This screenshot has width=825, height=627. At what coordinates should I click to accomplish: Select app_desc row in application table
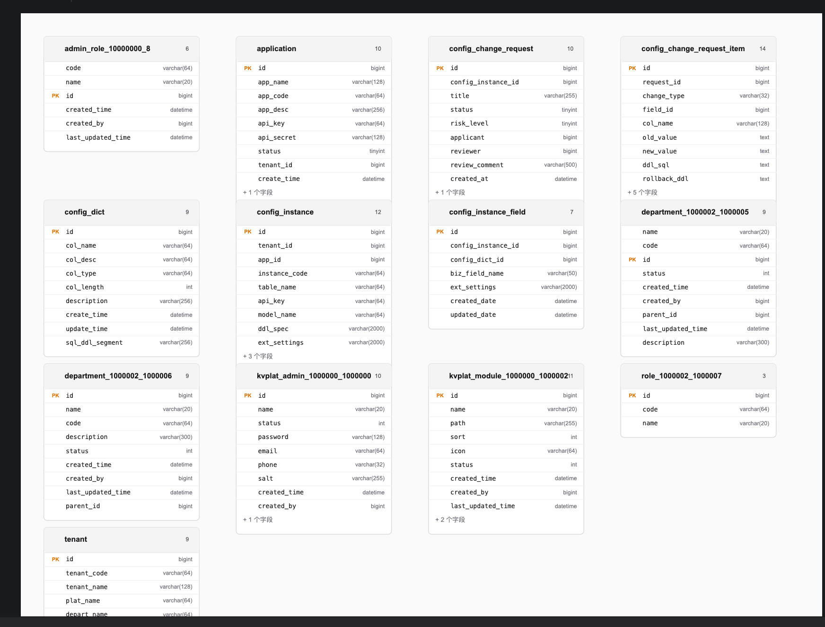(314, 110)
